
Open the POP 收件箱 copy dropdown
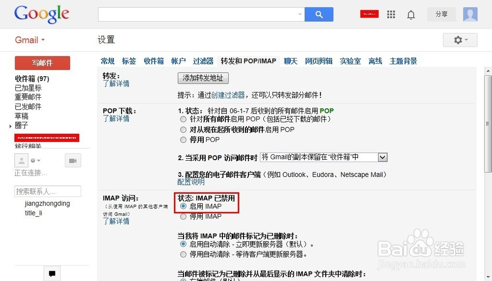[324, 157]
